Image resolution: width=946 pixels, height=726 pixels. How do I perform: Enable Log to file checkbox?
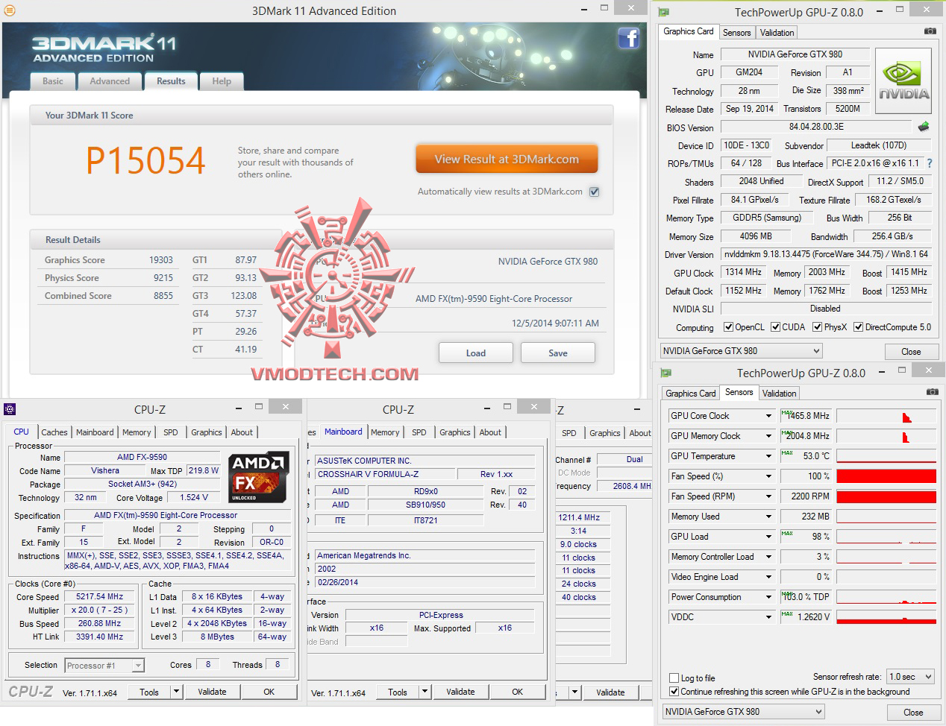click(674, 678)
